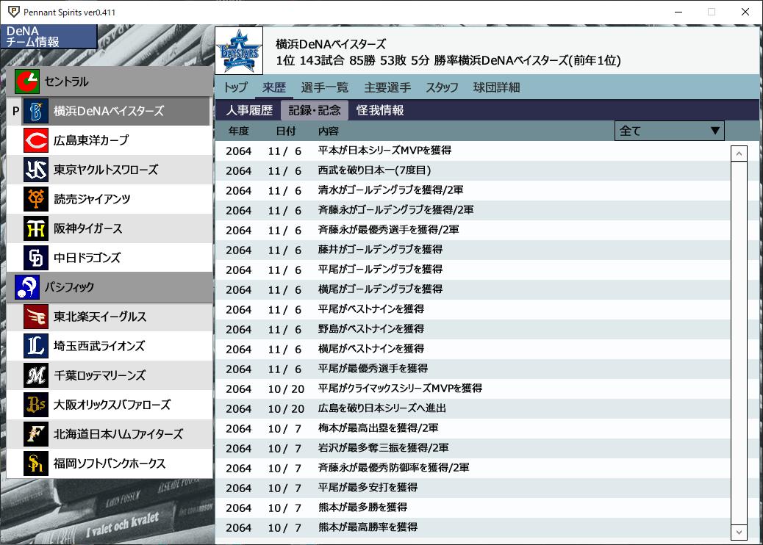The height and width of the screenshot is (545, 763).
Task: Click the 年度 column header
Action: (238, 131)
